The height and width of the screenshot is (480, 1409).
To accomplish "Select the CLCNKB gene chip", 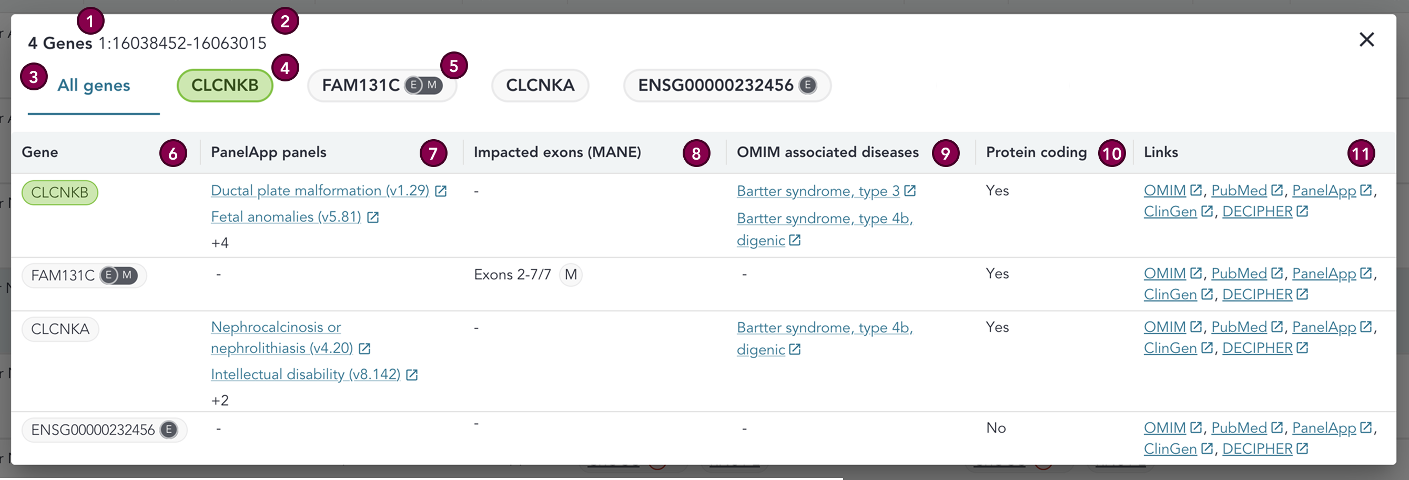I will coord(225,85).
